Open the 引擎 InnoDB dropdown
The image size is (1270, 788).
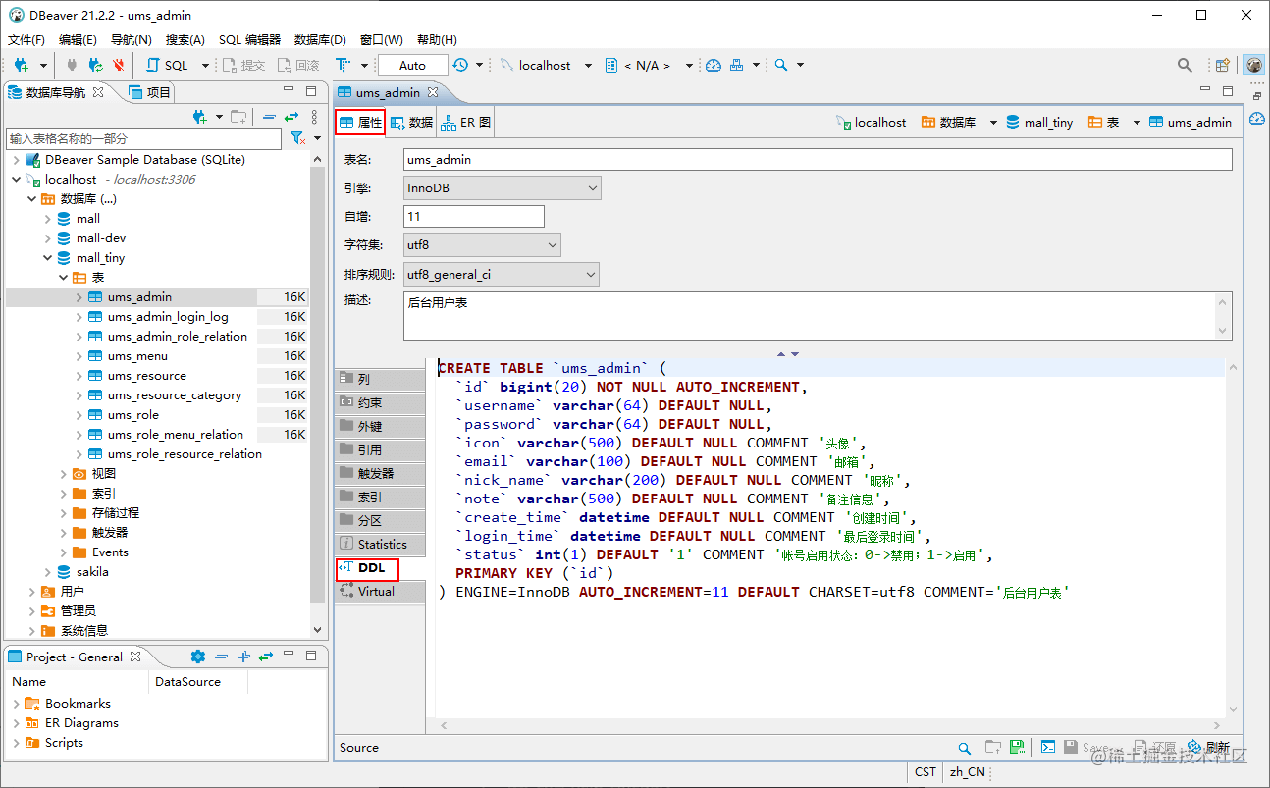(x=502, y=187)
